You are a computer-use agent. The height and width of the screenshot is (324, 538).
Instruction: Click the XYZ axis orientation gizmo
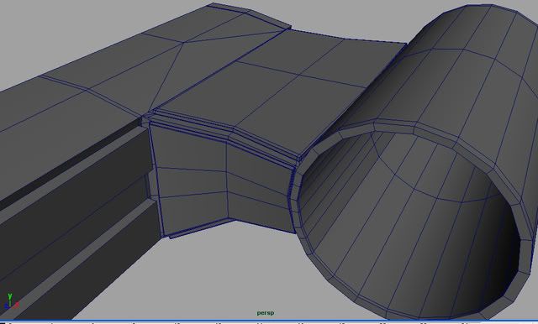[x=11, y=301]
